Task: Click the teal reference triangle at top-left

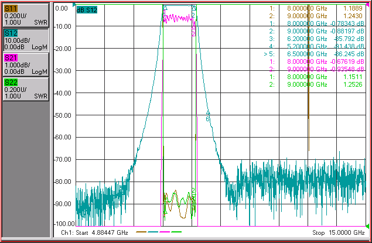Action: (74, 5)
